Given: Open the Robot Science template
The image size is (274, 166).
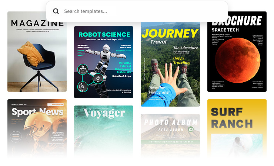Looking at the screenshot, I should pos(104,62).
